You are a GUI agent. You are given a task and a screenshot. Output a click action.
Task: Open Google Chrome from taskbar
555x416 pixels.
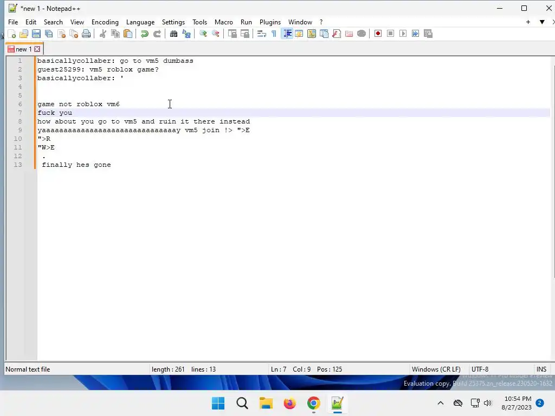click(x=314, y=403)
